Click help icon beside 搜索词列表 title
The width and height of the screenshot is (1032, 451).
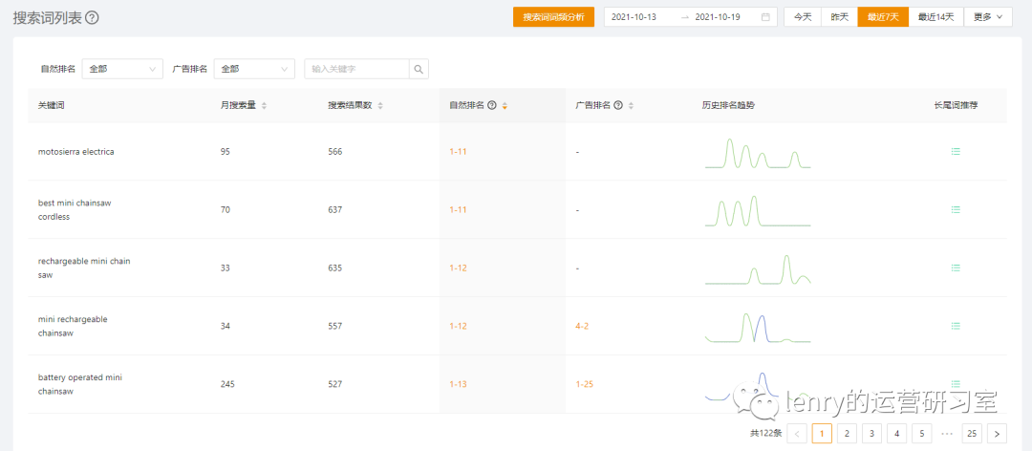(92, 18)
